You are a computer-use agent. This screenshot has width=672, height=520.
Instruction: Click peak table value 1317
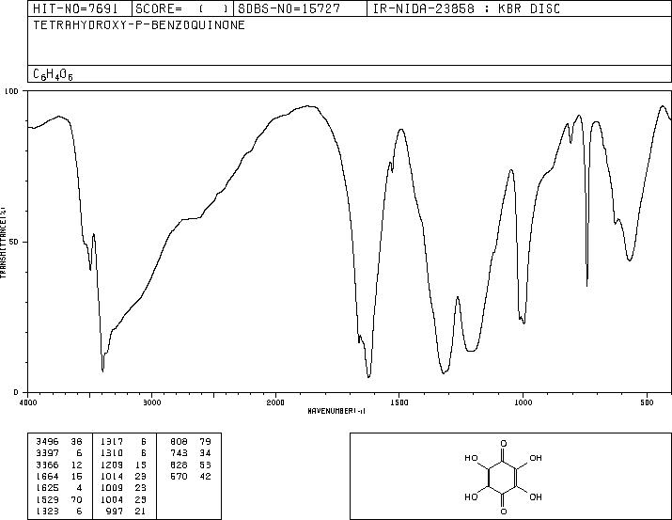(112, 442)
